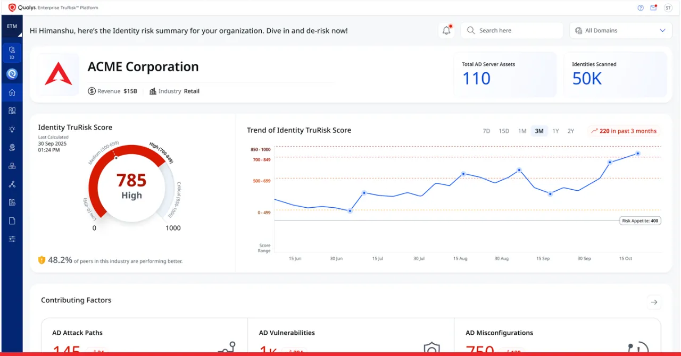This screenshot has height=356, width=681.
Task: Open the ETM module switcher
Action: [12, 27]
